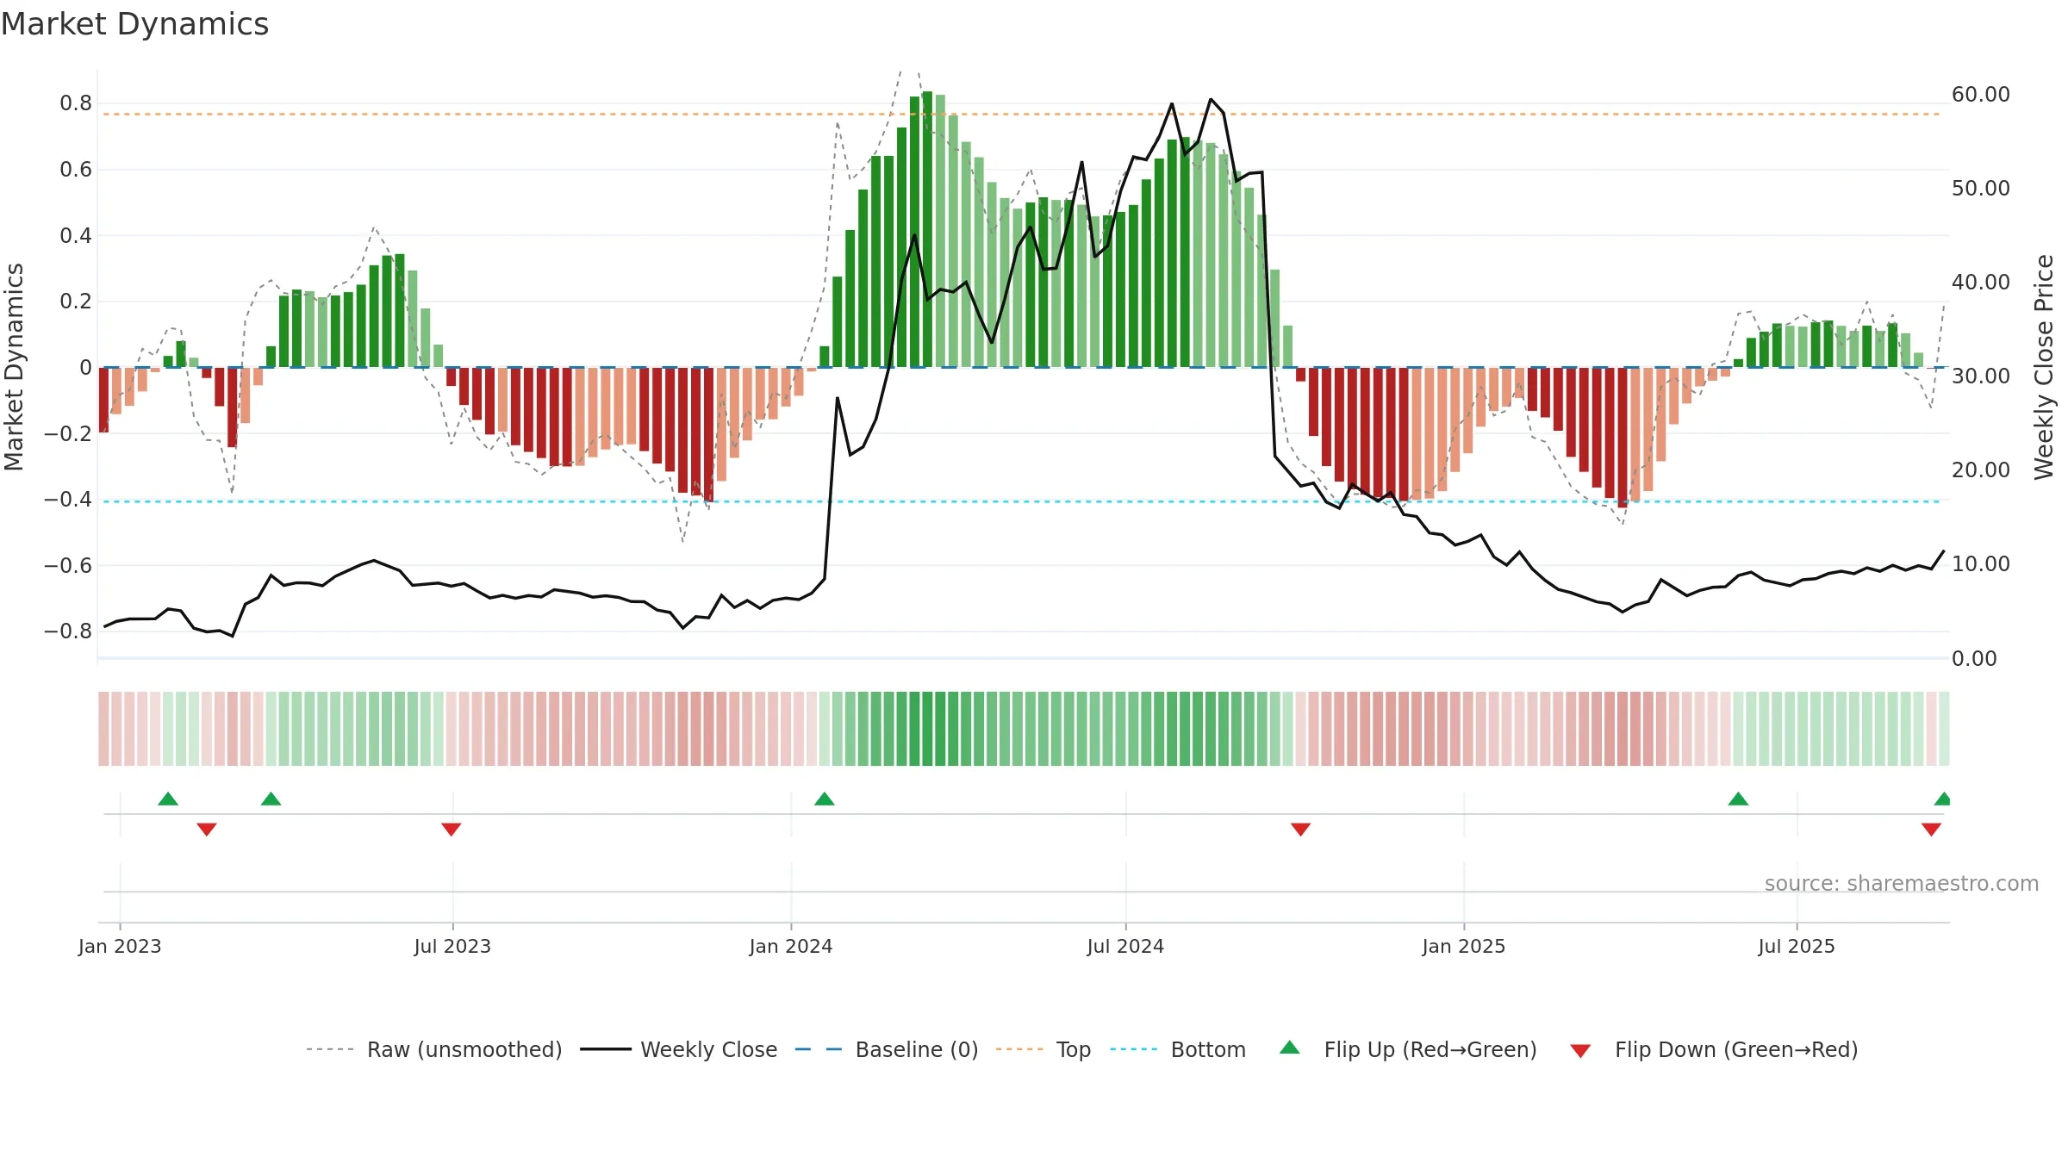
Task: Select the last flip-down marker in late 2025
Action: 1931,830
